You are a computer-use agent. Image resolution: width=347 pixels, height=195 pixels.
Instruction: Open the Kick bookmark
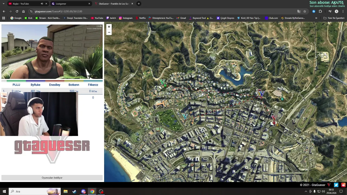pyautogui.click(x=28, y=18)
